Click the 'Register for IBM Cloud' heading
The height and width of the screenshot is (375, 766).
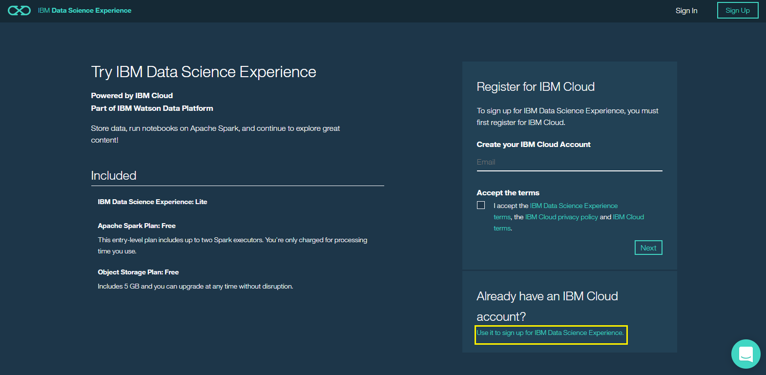535,86
